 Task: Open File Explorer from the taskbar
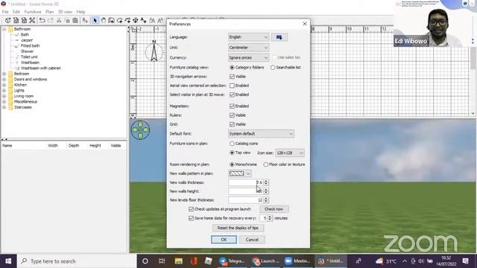178,261
